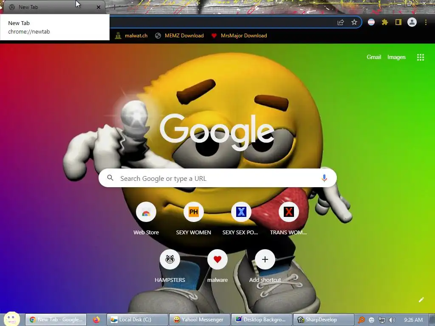Image resolution: width=435 pixels, height=326 pixels.
Task: Open the Chrome profile avatar menu
Action: click(412, 22)
